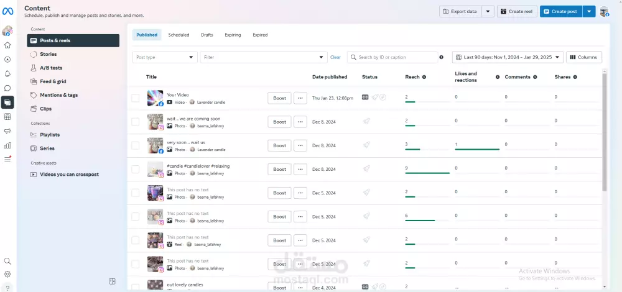Open notifications bell in left rail
622x292 pixels.
point(7,74)
